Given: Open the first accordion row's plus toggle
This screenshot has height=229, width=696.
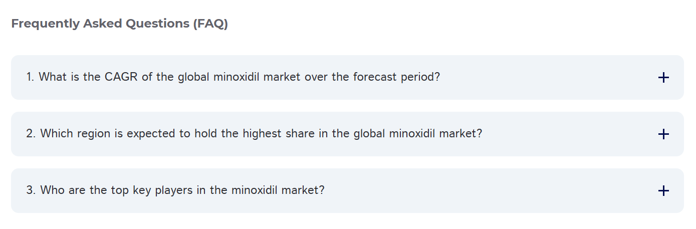Looking at the screenshot, I should click(663, 78).
